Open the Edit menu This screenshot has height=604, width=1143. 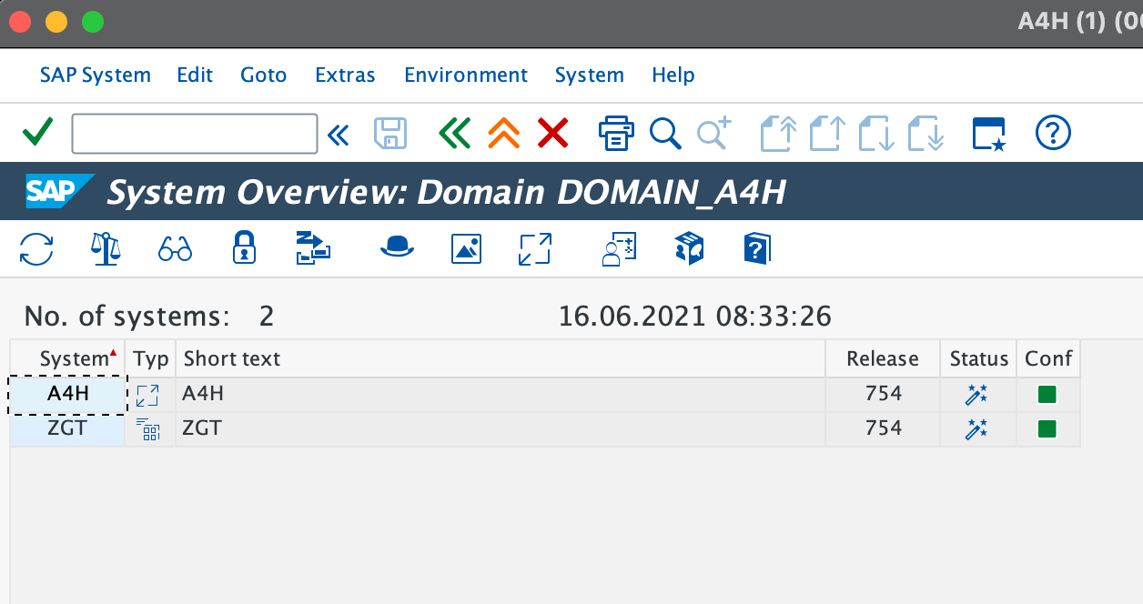tap(195, 75)
